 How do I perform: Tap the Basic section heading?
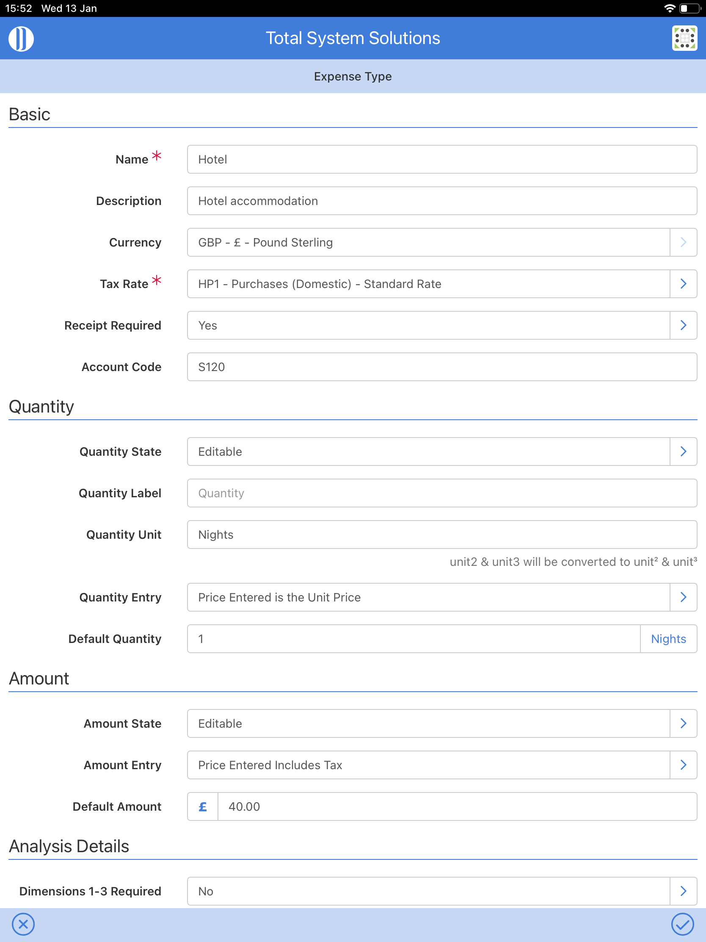click(x=29, y=114)
